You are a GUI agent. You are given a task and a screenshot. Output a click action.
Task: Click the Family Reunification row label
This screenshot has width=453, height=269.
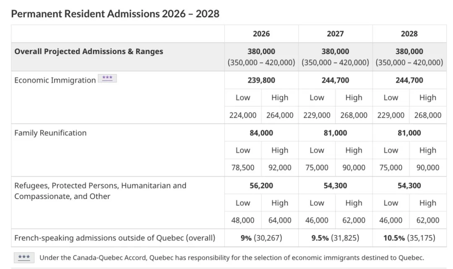(50, 133)
